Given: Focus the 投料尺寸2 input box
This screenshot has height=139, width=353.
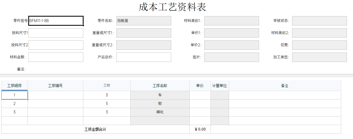Looking at the screenshot, I should coord(56,45).
